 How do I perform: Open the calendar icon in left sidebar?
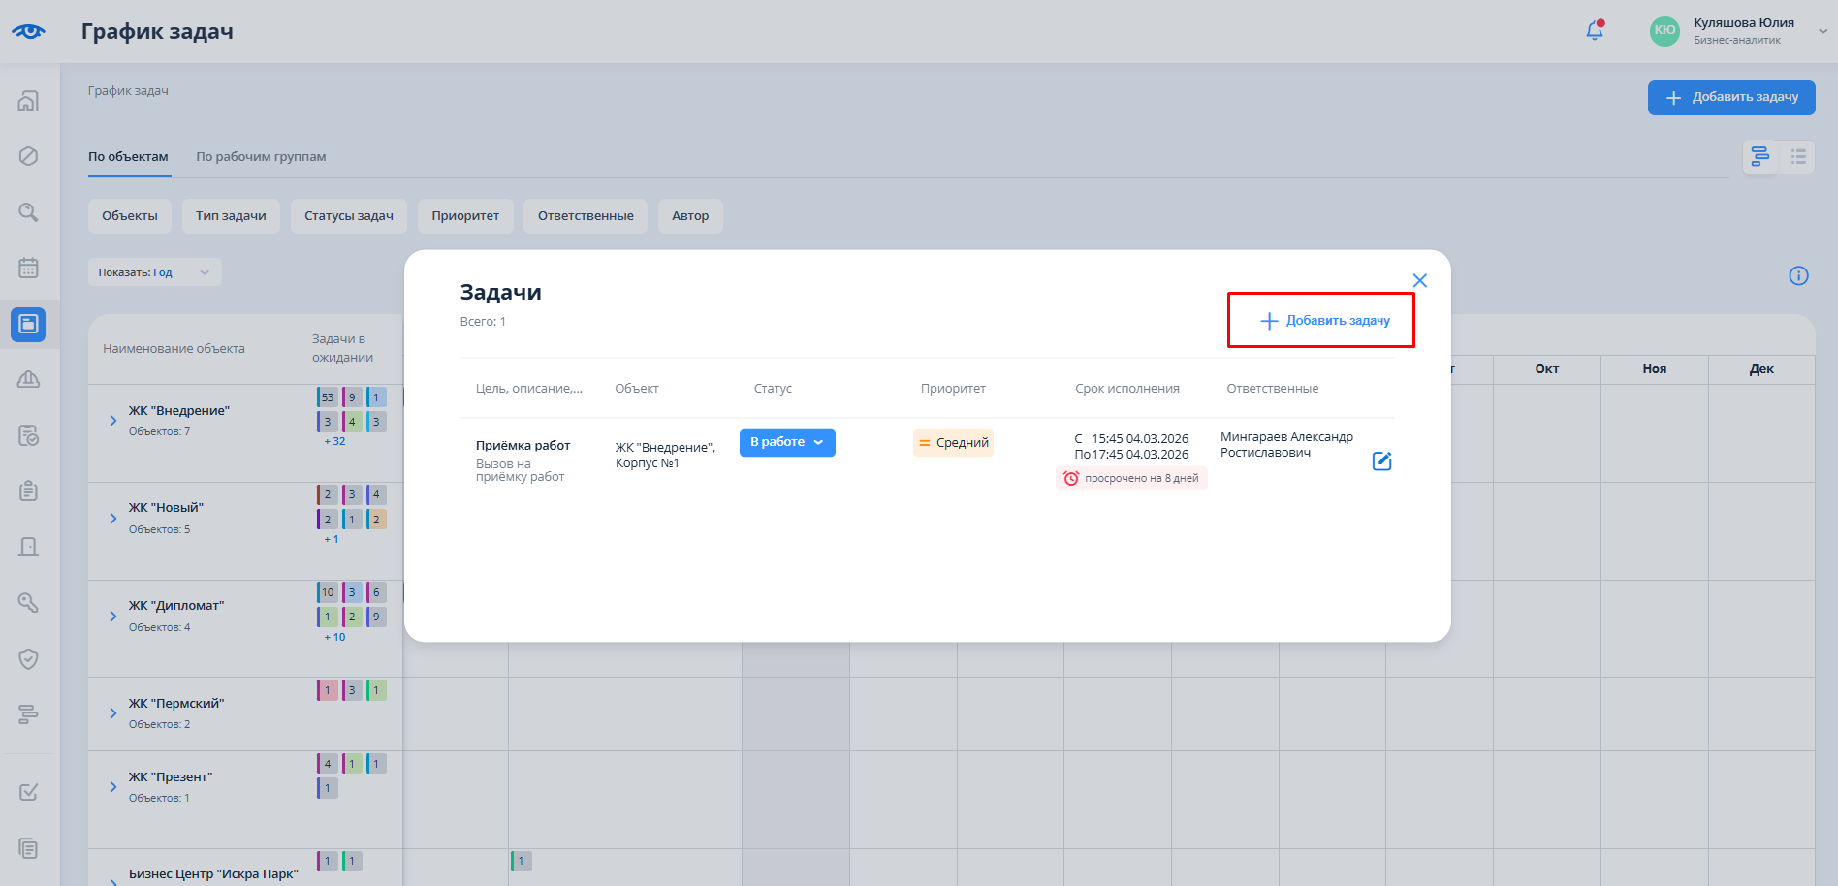point(28,268)
